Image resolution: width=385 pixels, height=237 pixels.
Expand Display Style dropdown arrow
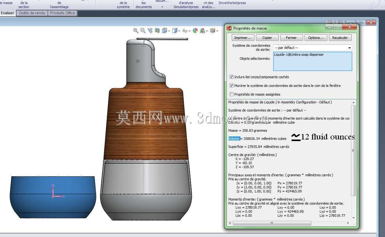click(179, 31)
